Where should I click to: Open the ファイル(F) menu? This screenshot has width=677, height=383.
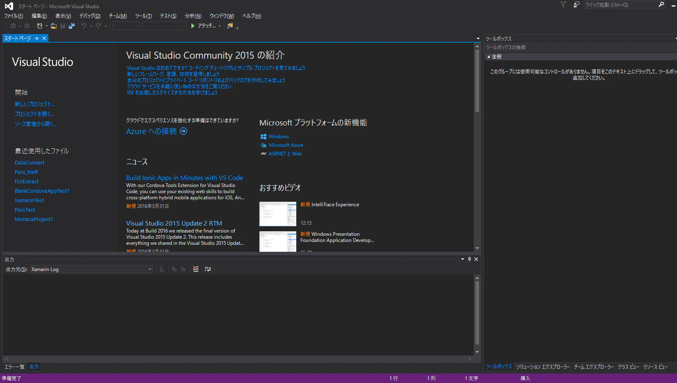coord(14,16)
